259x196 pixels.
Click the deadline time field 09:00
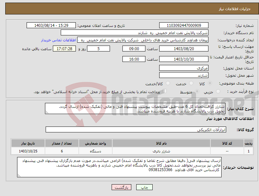tap(134, 49)
